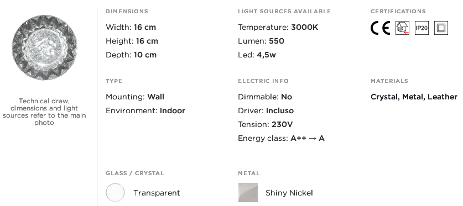Click the Dimensions section heading
The height and width of the screenshot is (206, 463).
(127, 12)
